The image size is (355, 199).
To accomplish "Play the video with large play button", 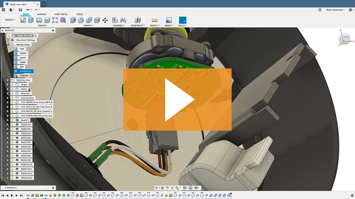I will [x=177, y=100].
